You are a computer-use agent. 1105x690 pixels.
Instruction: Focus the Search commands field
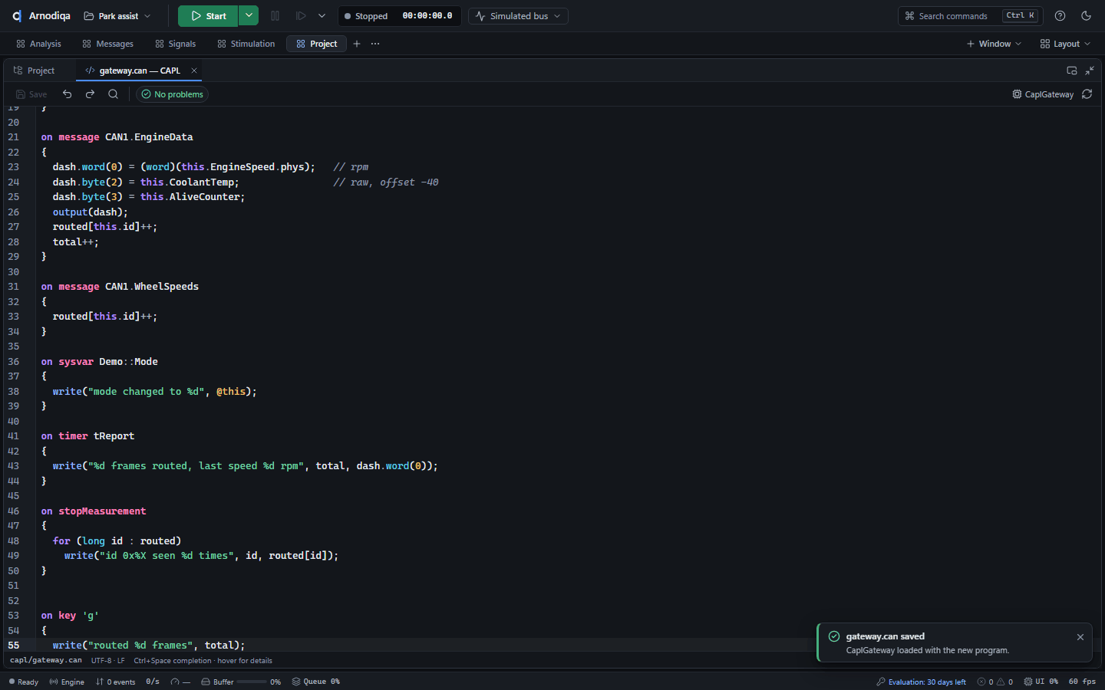pos(969,16)
